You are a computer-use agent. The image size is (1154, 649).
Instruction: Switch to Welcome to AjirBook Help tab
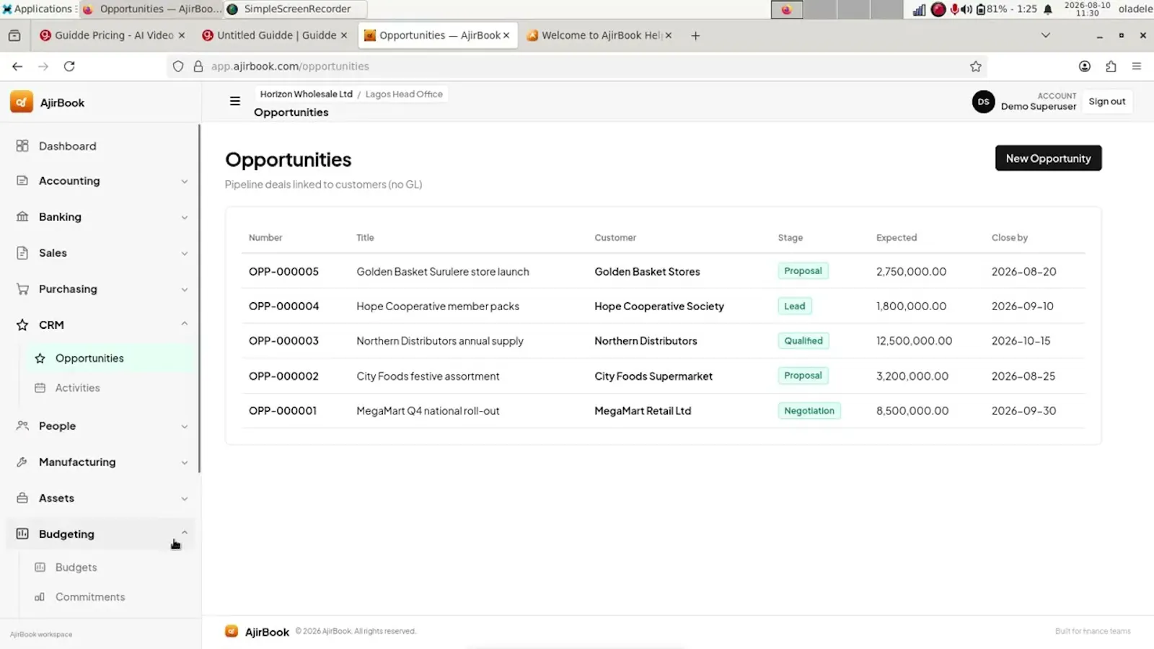[x=600, y=35]
